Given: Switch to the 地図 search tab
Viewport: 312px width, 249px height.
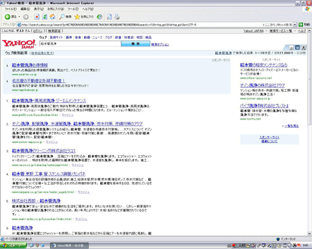Looking at the screenshot, I should coord(139,37).
